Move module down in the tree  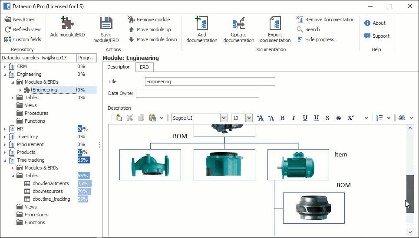point(152,39)
